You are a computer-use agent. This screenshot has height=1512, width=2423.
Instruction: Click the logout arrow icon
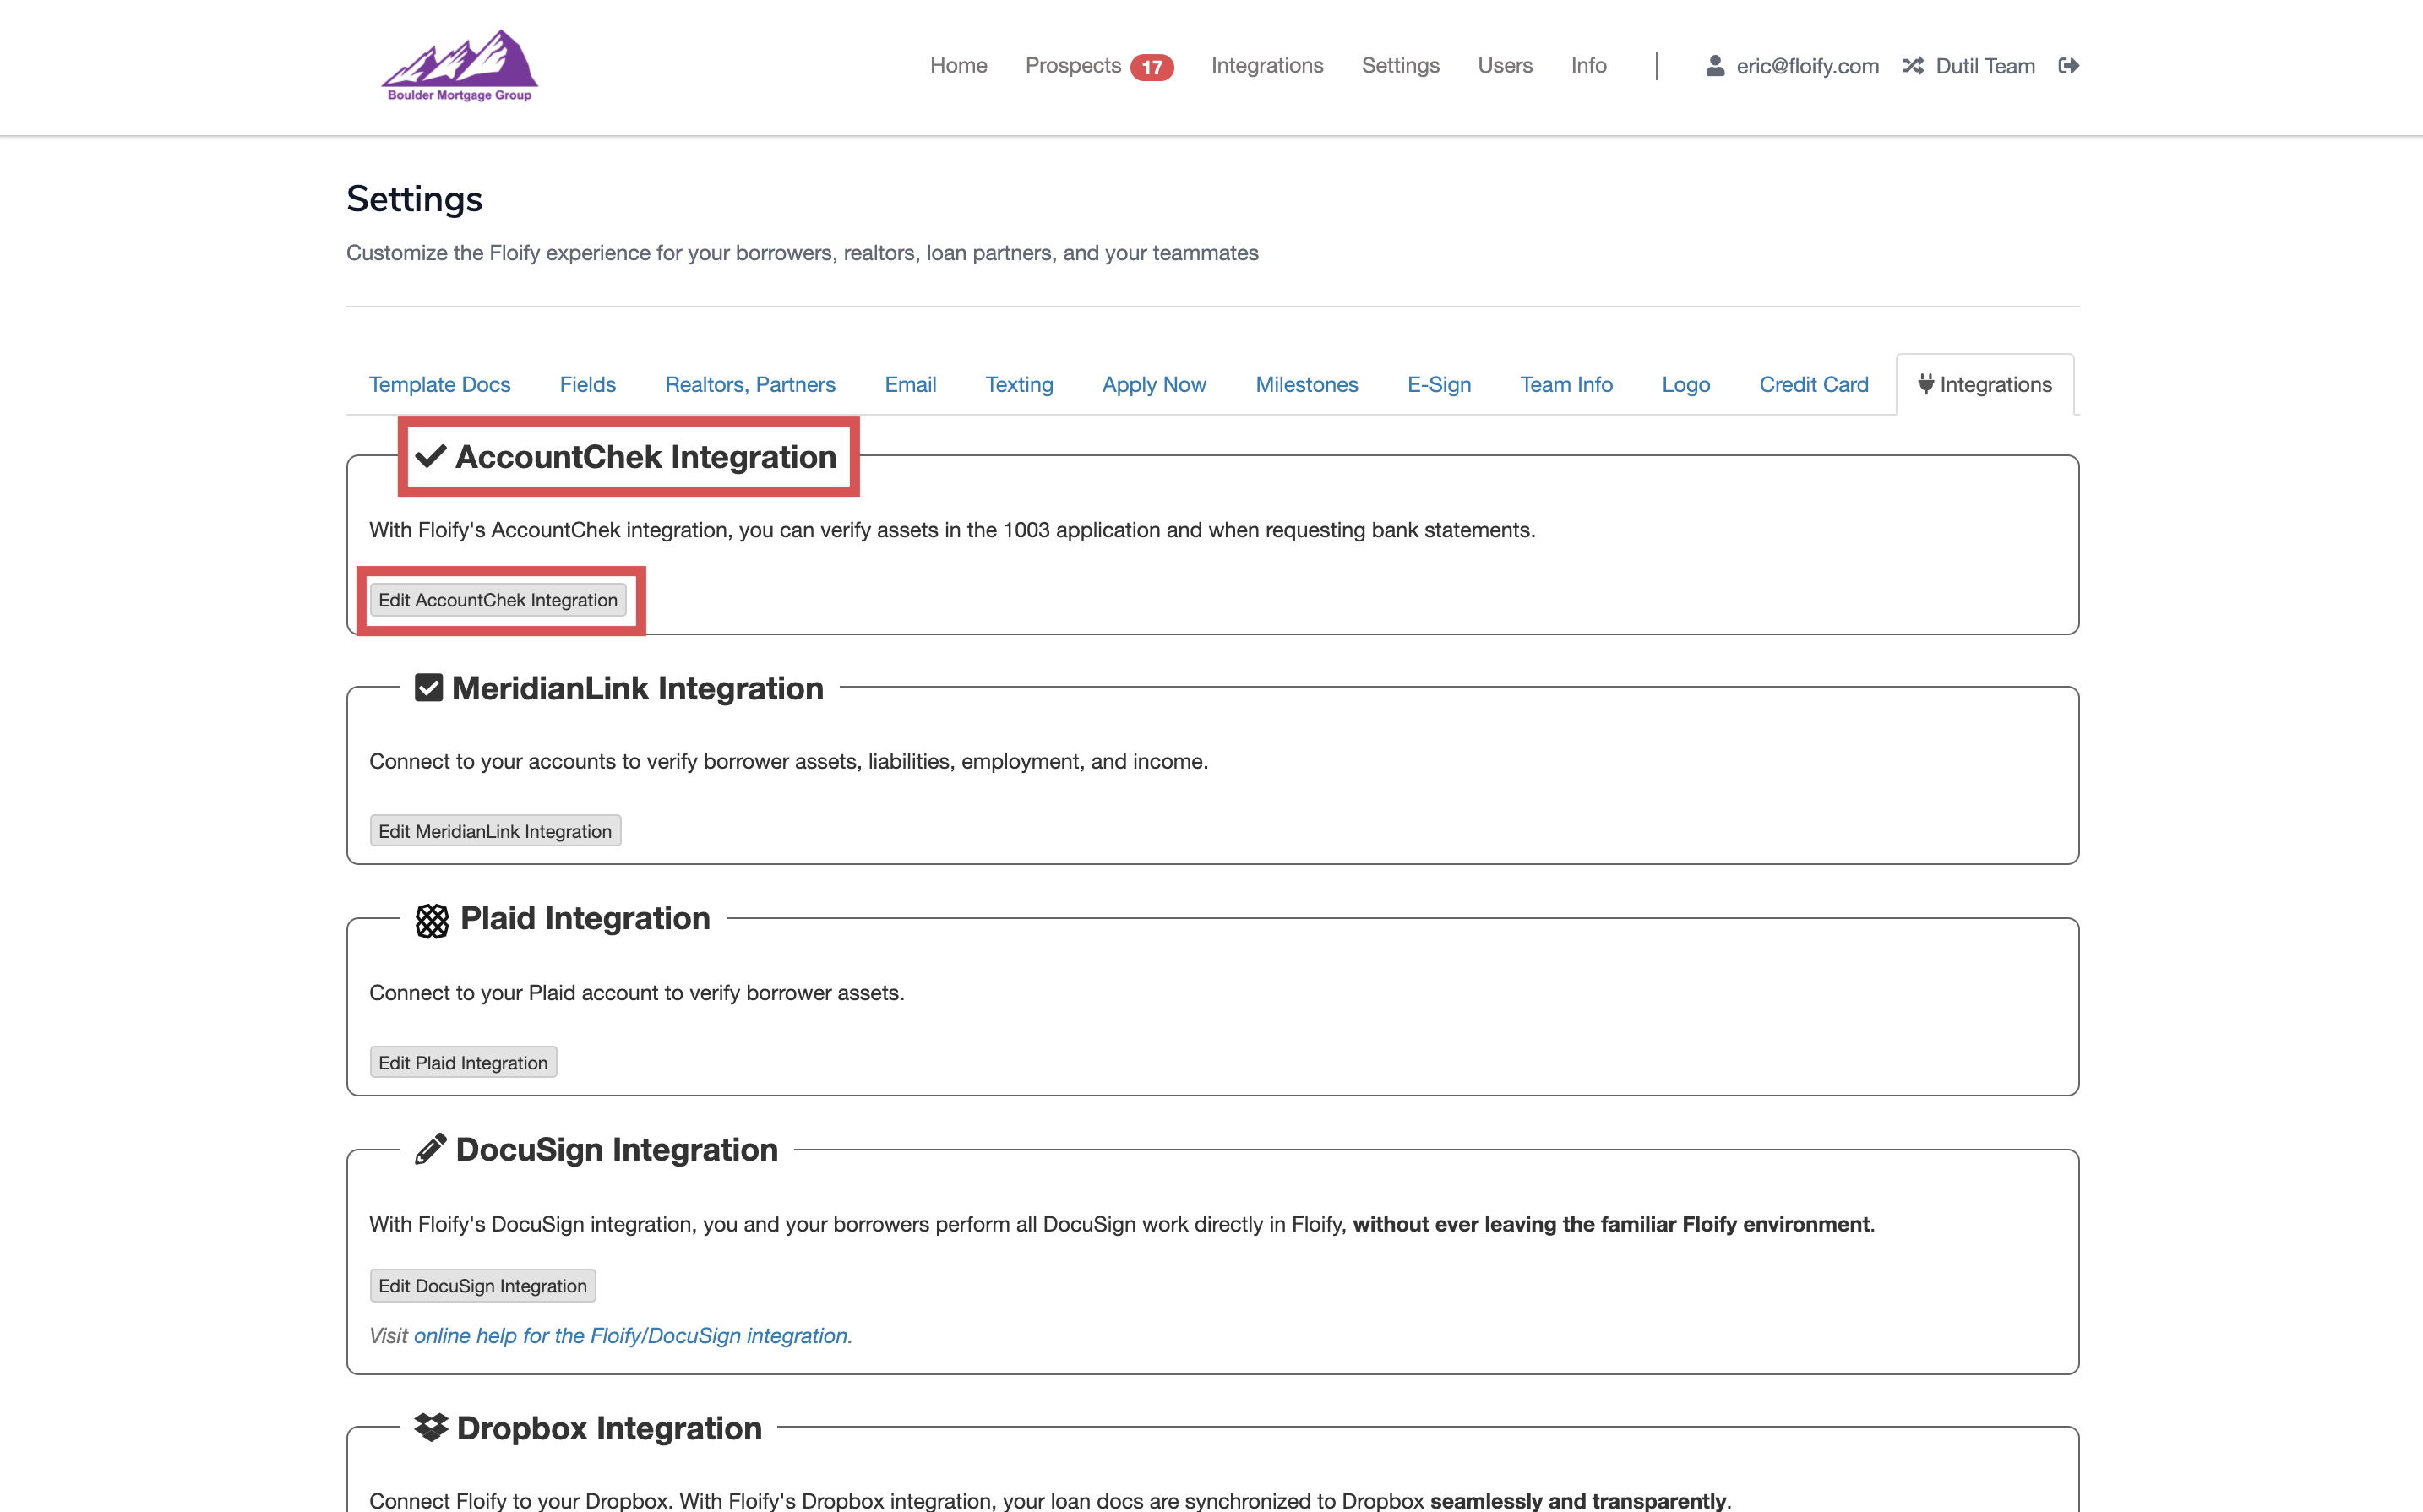tap(2068, 66)
